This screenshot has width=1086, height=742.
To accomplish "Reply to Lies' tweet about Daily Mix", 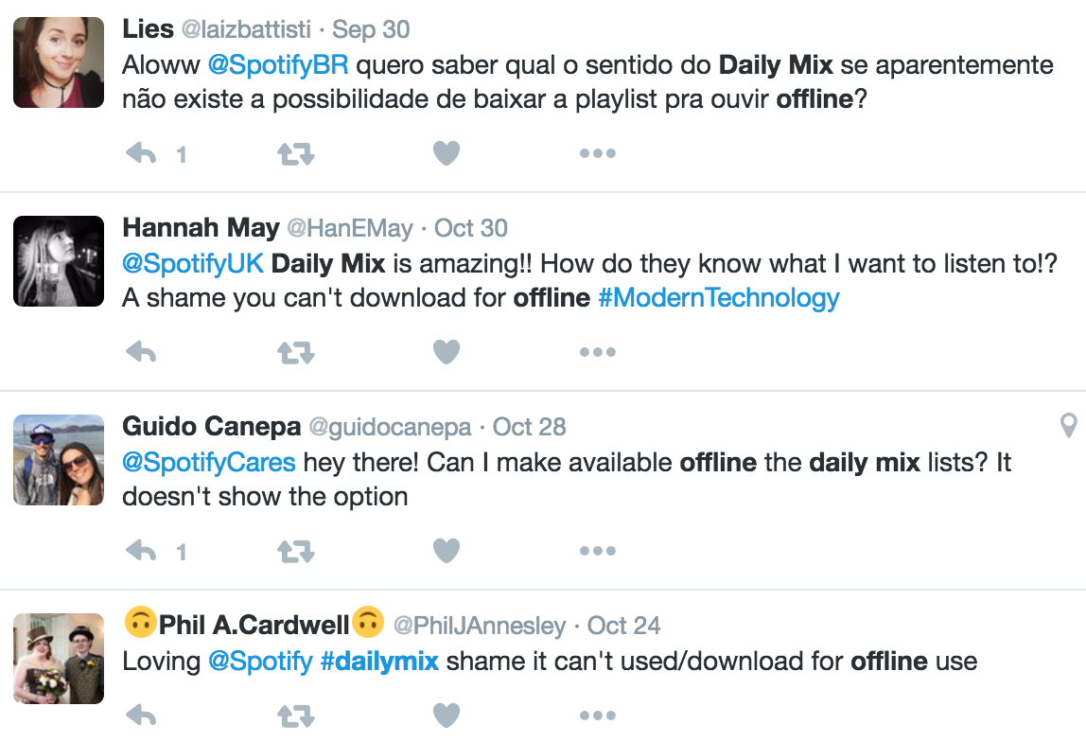I will [x=141, y=152].
